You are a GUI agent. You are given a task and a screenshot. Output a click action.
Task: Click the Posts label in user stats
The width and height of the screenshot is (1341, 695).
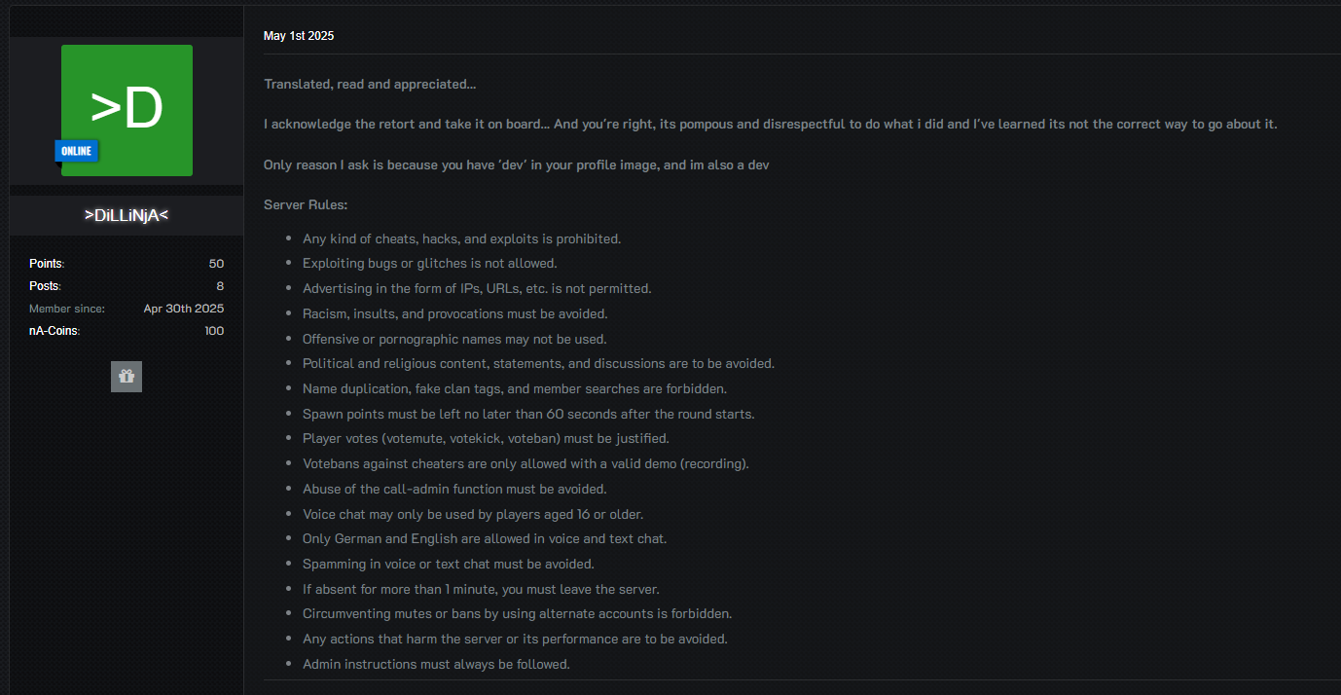coord(45,286)
